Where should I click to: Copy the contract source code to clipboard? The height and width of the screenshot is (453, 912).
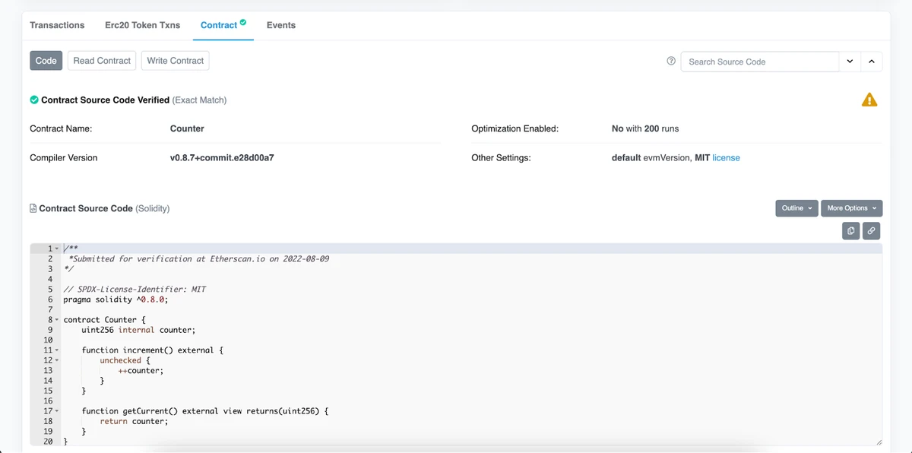coord(850,231)
